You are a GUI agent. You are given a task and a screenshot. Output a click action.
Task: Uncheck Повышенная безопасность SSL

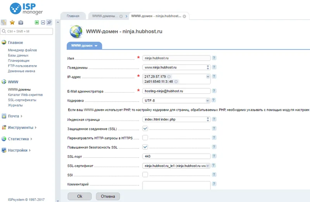point(145,147)
